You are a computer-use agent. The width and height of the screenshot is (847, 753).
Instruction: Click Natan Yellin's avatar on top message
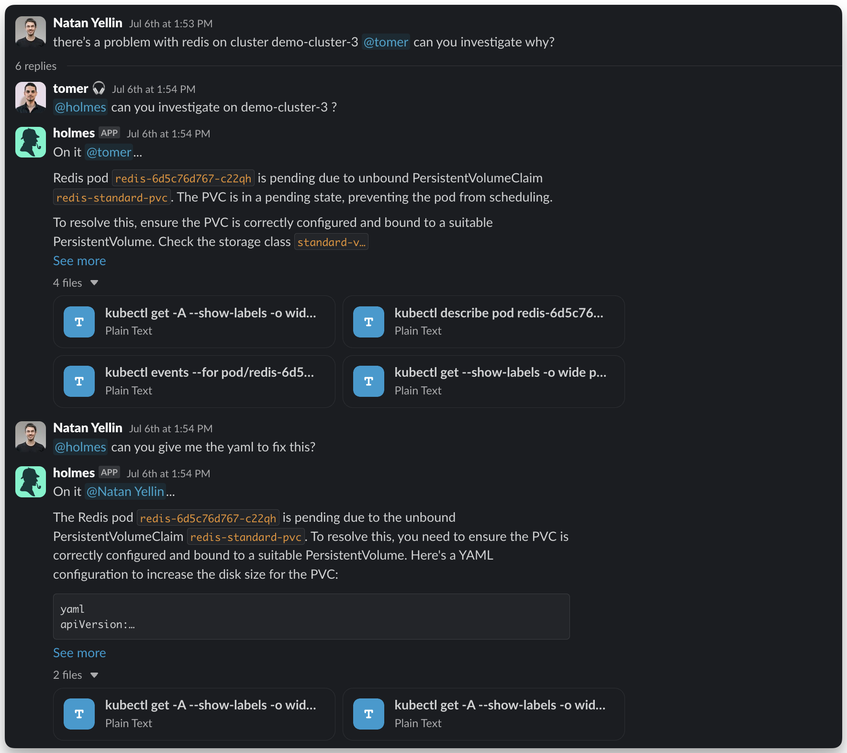click(x=31, y=32)
